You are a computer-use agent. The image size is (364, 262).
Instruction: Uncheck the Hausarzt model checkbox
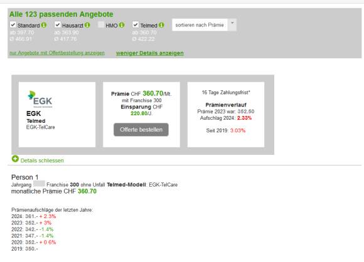click(58, 24)
